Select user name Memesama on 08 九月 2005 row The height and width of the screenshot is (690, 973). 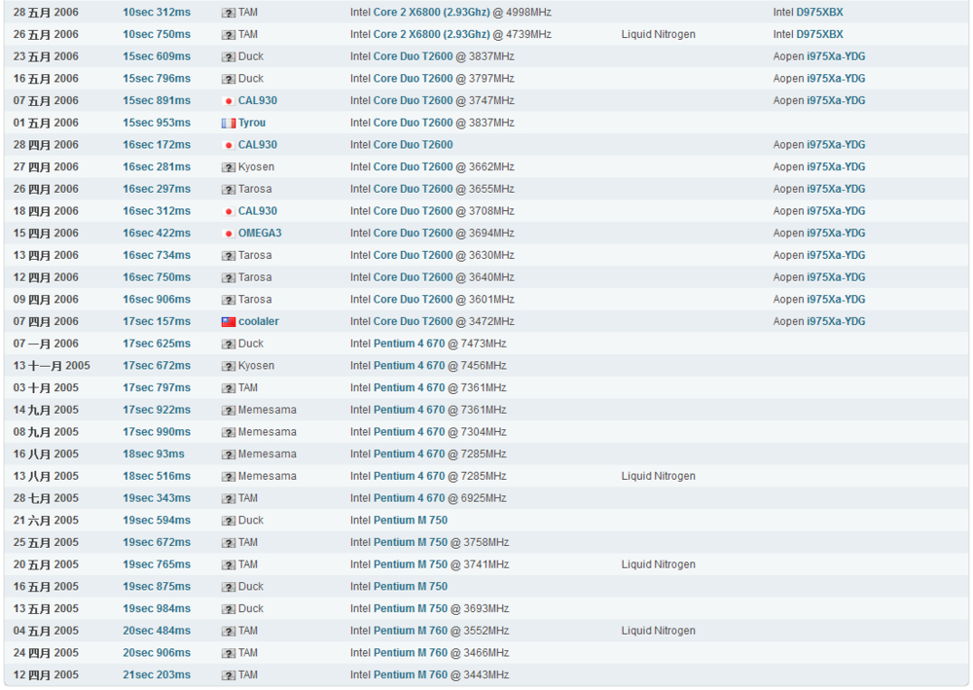268,432
